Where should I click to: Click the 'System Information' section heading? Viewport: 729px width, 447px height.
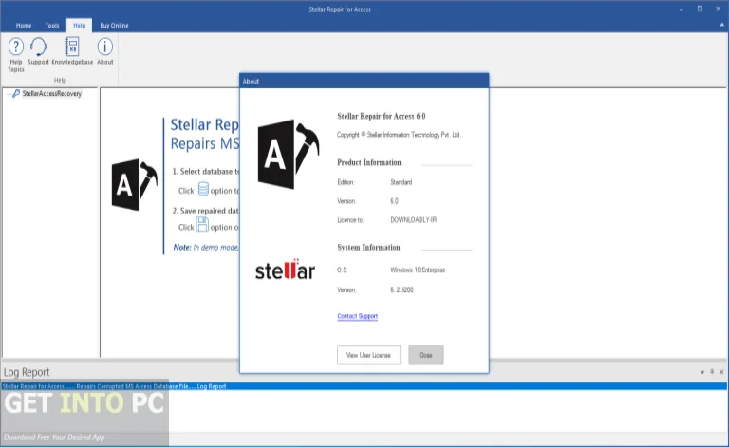368,247
